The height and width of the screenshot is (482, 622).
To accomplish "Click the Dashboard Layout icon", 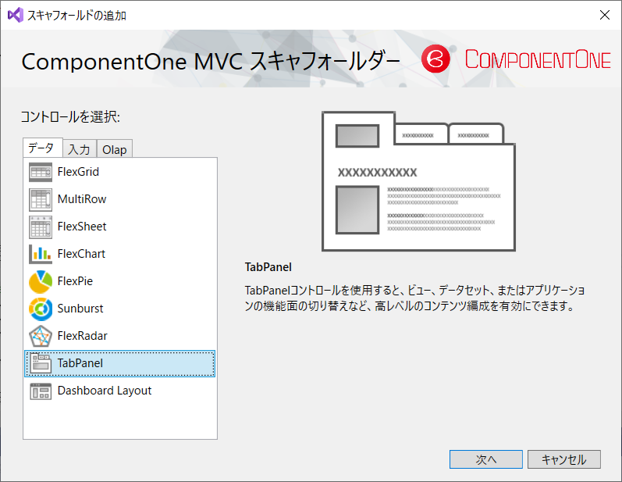I will tap(41, 391).
